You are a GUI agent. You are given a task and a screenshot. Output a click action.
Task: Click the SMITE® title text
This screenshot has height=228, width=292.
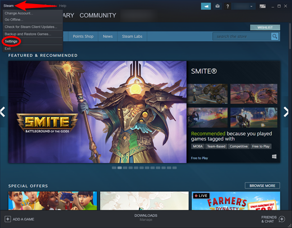204,71
